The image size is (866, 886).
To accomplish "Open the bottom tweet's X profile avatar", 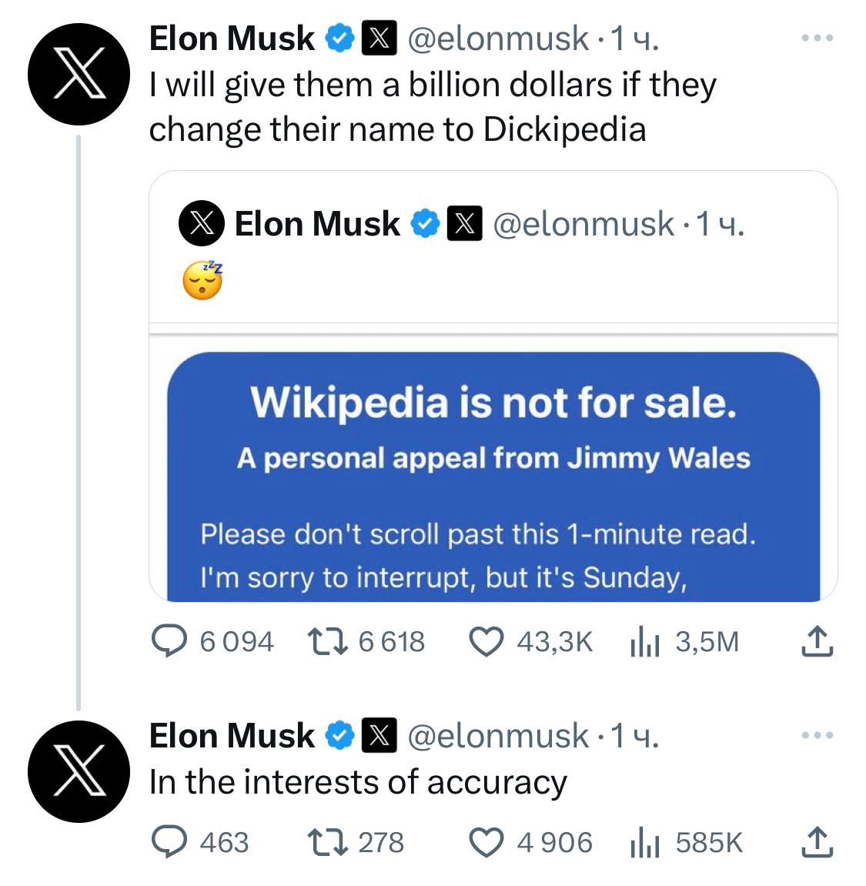I will click(79, 771).
